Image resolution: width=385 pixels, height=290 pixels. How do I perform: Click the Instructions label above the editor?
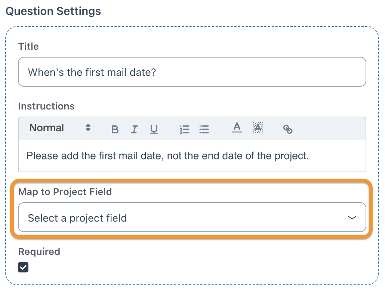point(46,106)
